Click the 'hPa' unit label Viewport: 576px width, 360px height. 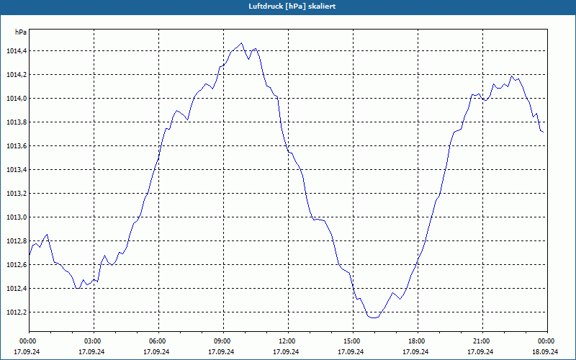(x=21, y=32)
